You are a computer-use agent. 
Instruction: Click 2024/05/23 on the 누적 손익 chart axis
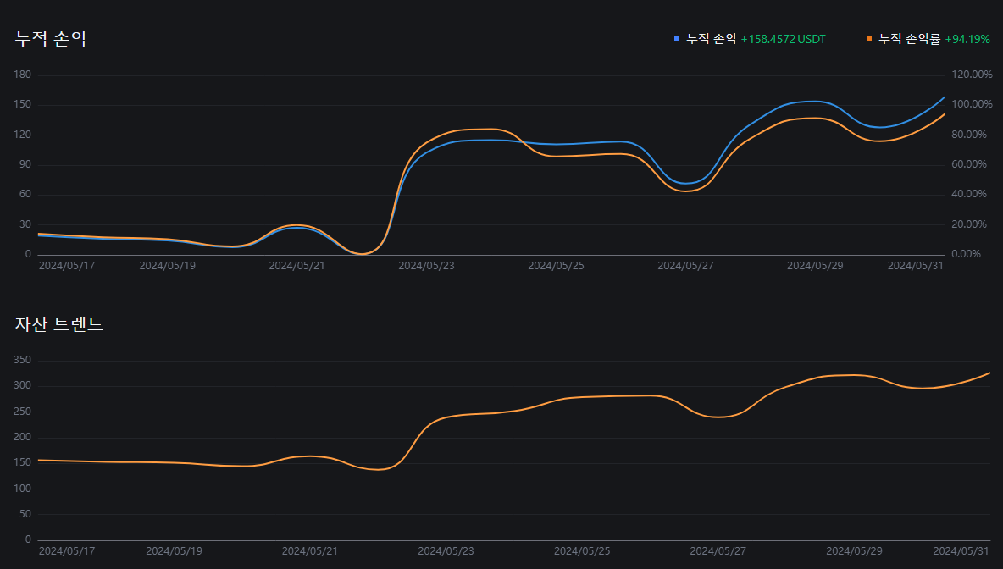pos(426,265)
